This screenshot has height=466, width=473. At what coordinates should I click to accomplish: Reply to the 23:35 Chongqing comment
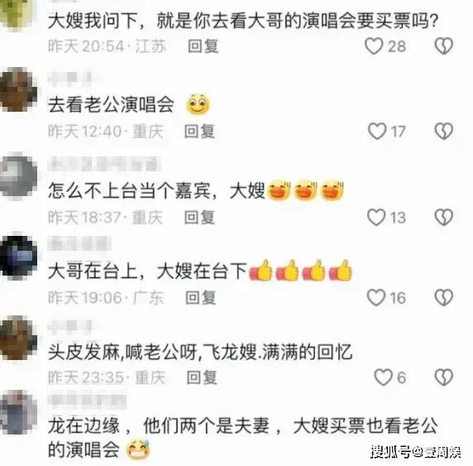coord(202,377)
